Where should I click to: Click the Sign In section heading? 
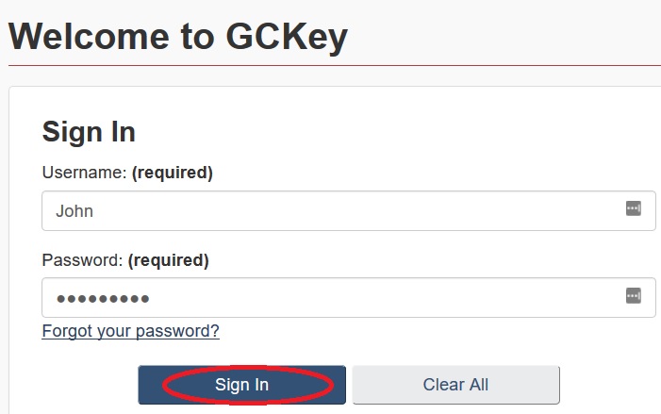coord(89,132)
